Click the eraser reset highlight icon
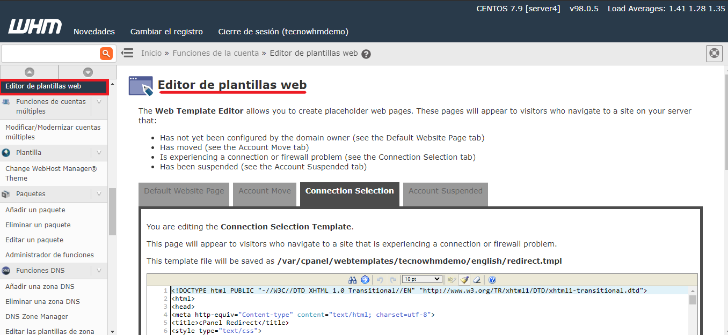 [x=477, y=280]
